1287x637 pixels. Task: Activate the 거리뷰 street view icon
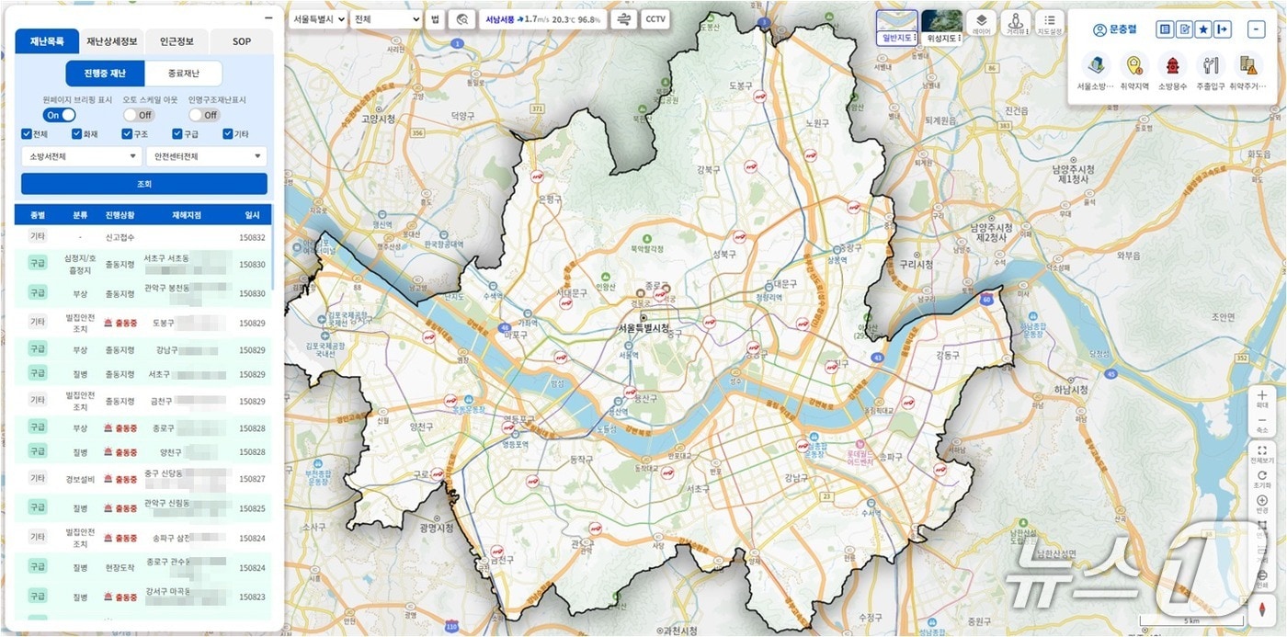click(1015, 22)
